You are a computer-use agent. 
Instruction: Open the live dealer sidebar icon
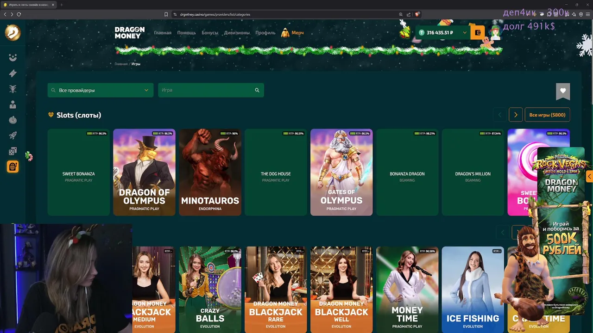coord(13,105)
